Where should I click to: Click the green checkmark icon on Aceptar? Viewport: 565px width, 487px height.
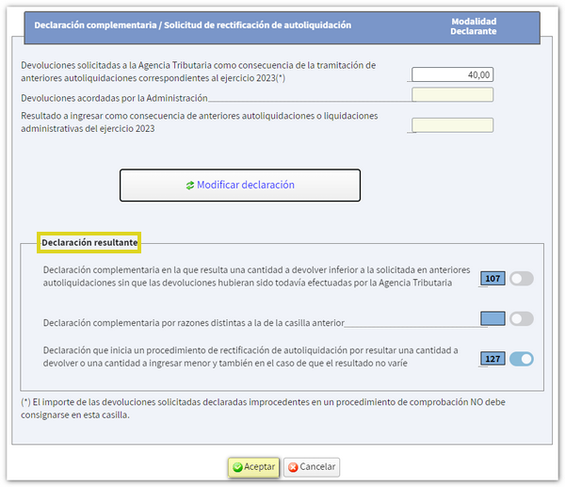point(237,467)
